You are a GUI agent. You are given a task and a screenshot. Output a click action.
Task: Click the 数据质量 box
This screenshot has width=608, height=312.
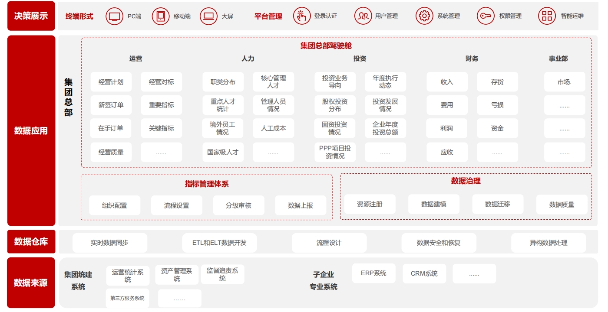click(x=562, y=205)
